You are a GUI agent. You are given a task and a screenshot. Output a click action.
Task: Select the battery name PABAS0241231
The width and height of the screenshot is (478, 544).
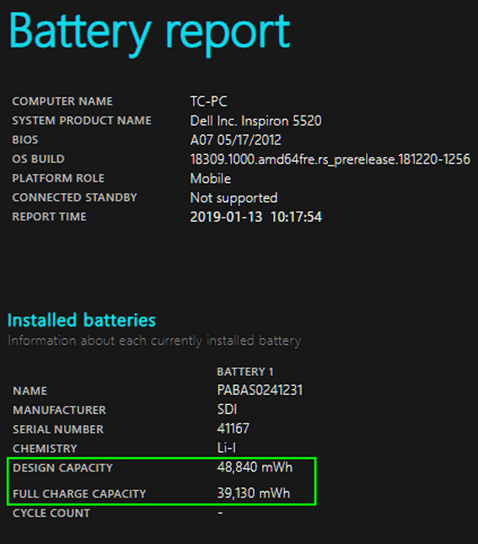point(260,390)
